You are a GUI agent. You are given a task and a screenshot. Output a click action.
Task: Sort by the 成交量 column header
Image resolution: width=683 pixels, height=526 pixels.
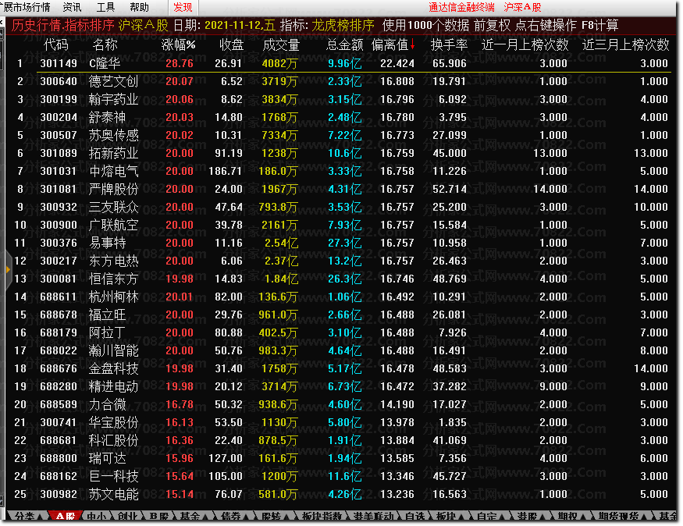[x=281, y=44]
